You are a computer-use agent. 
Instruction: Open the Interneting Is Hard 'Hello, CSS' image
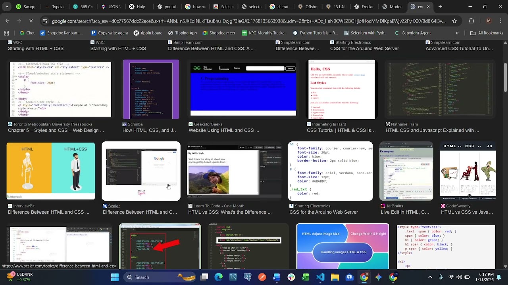[342, 89]
